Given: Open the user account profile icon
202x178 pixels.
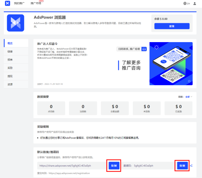Looking at the screenshot, I should pyautogui.click(x=194, y=3).
